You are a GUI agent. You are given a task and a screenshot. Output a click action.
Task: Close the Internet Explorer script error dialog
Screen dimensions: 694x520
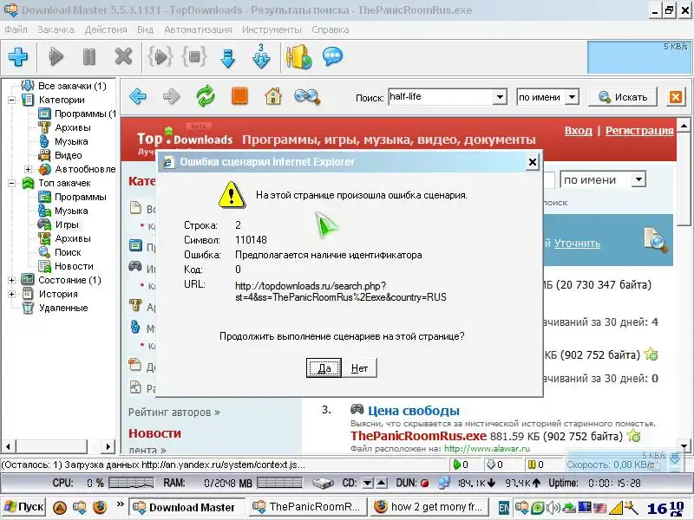click(533, 162)
